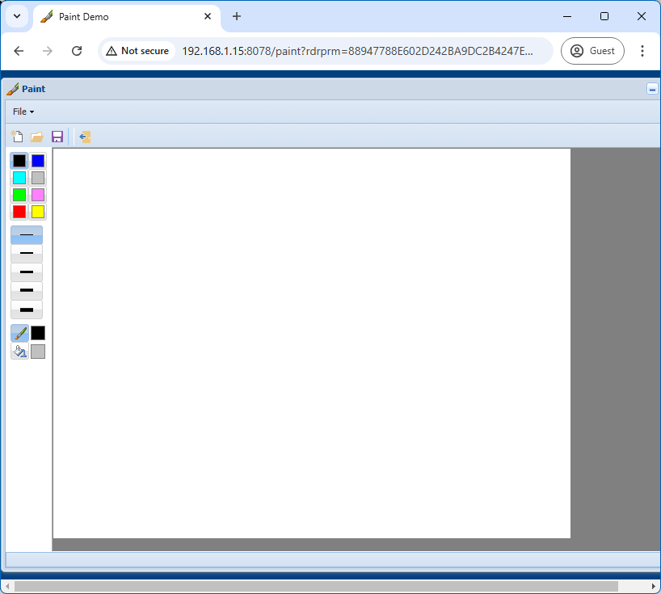This screenshot has width=661, height=594.
Task: Open a new browser tab
Action: [x=237, y=16]
